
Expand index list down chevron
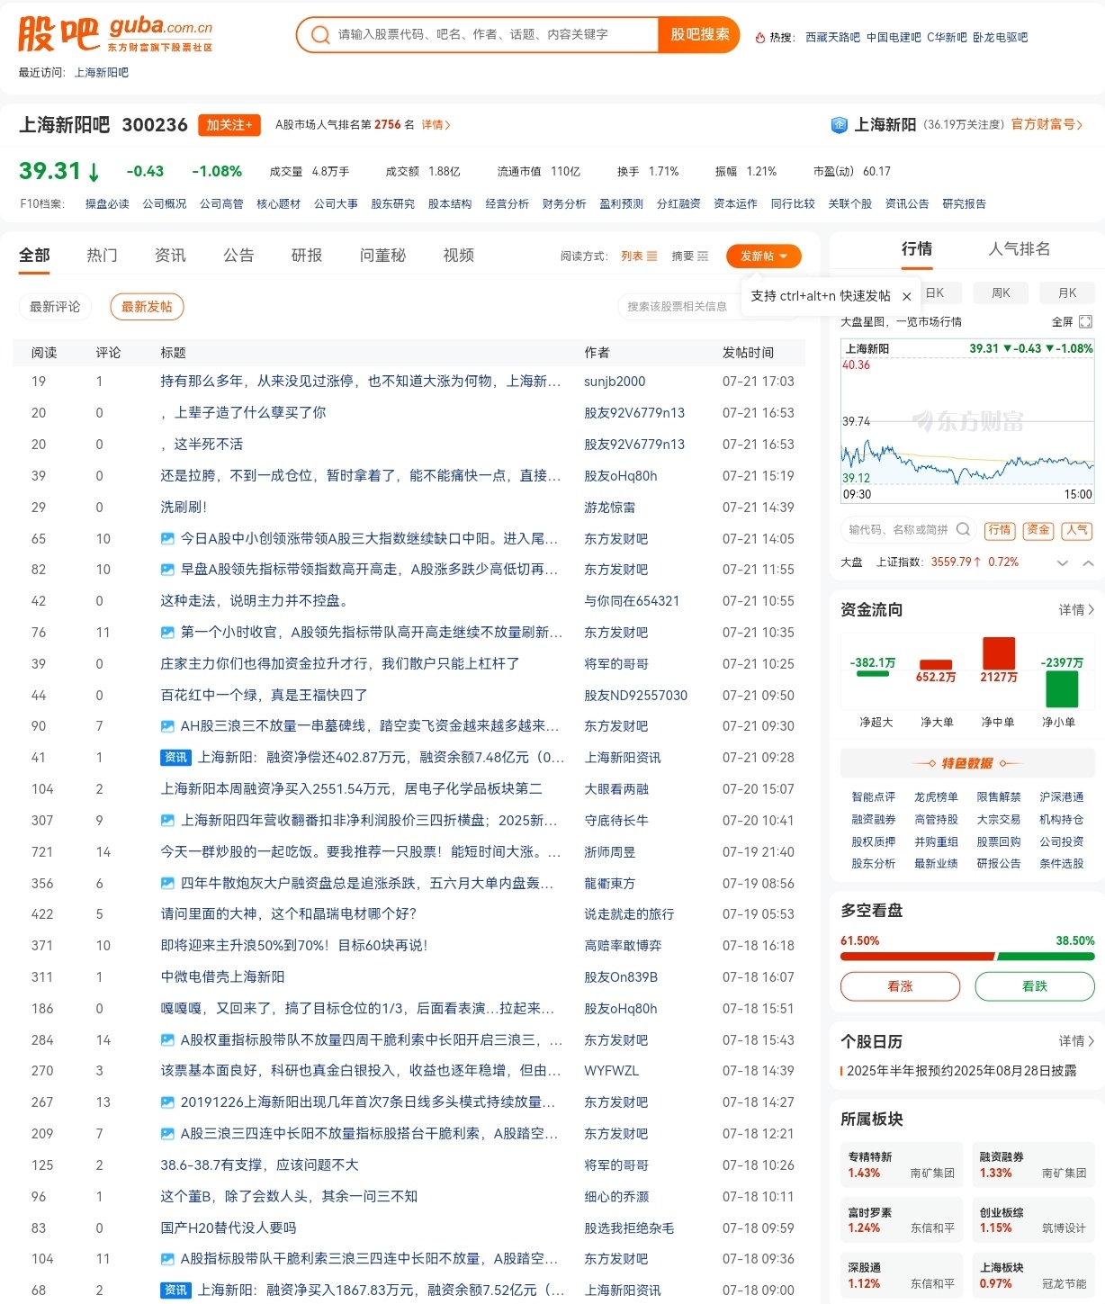pyautogui.click(x=1063, y=563)
